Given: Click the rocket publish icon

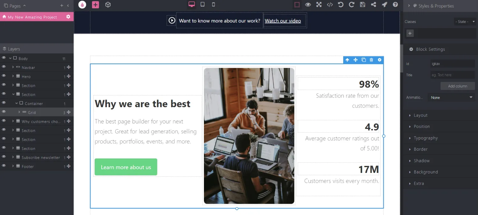Looking at the screenshot, I should coord(384,4).
